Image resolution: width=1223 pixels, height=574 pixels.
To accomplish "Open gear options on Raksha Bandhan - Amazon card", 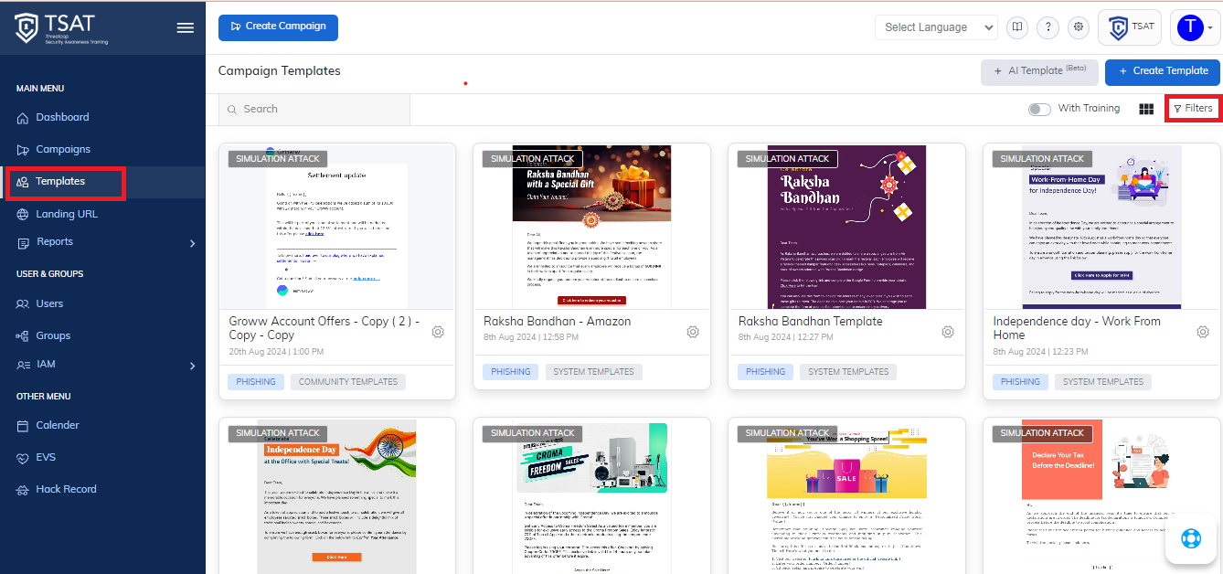I will [693, 332].
